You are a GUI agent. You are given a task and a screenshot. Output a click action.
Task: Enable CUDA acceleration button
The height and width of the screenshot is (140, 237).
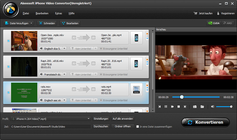tap(214, 23)
